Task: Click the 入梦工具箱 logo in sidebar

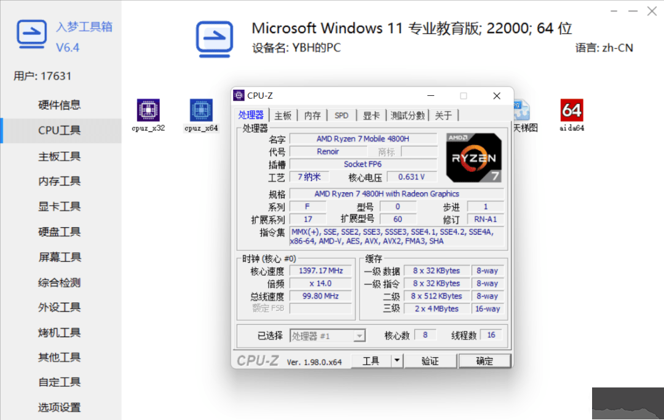Action: pyautogui.click(x=32, y=35)
